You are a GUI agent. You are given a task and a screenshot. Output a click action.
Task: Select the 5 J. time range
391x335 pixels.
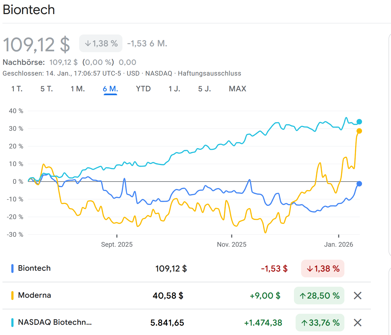(204, 89)
